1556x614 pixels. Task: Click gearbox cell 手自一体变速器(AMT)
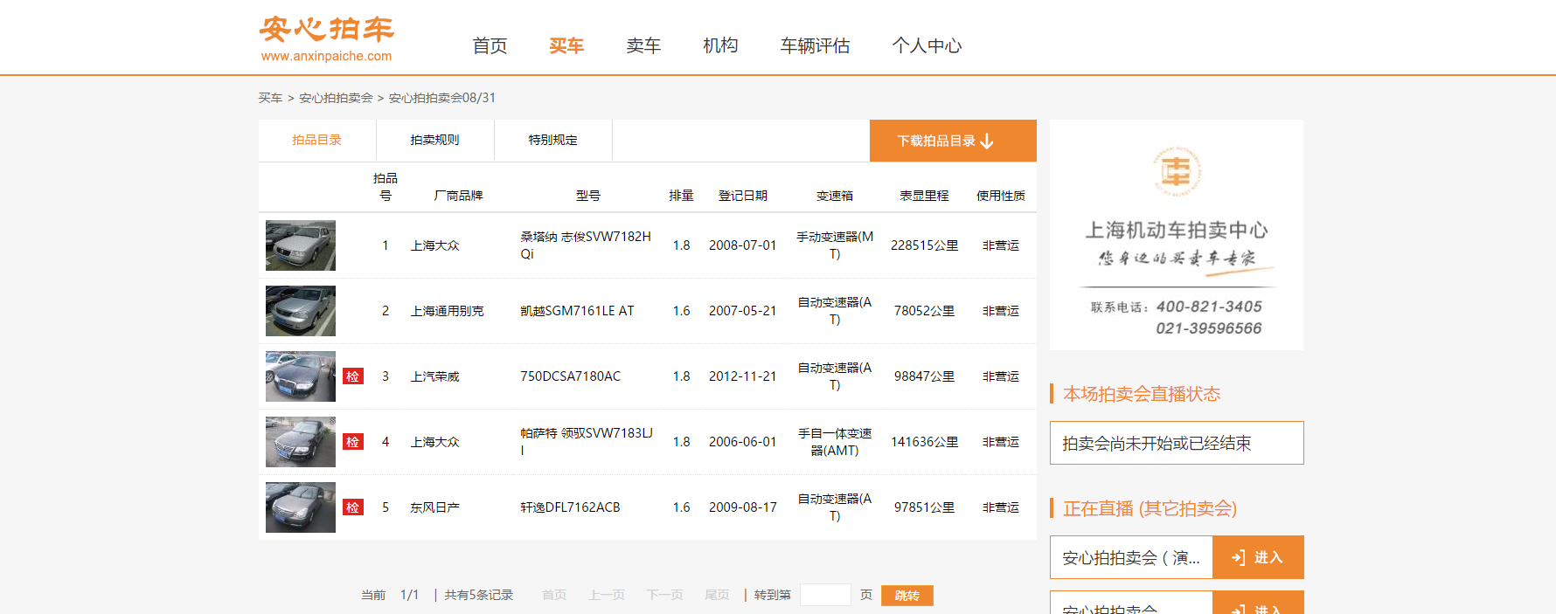tap(835, 442)
